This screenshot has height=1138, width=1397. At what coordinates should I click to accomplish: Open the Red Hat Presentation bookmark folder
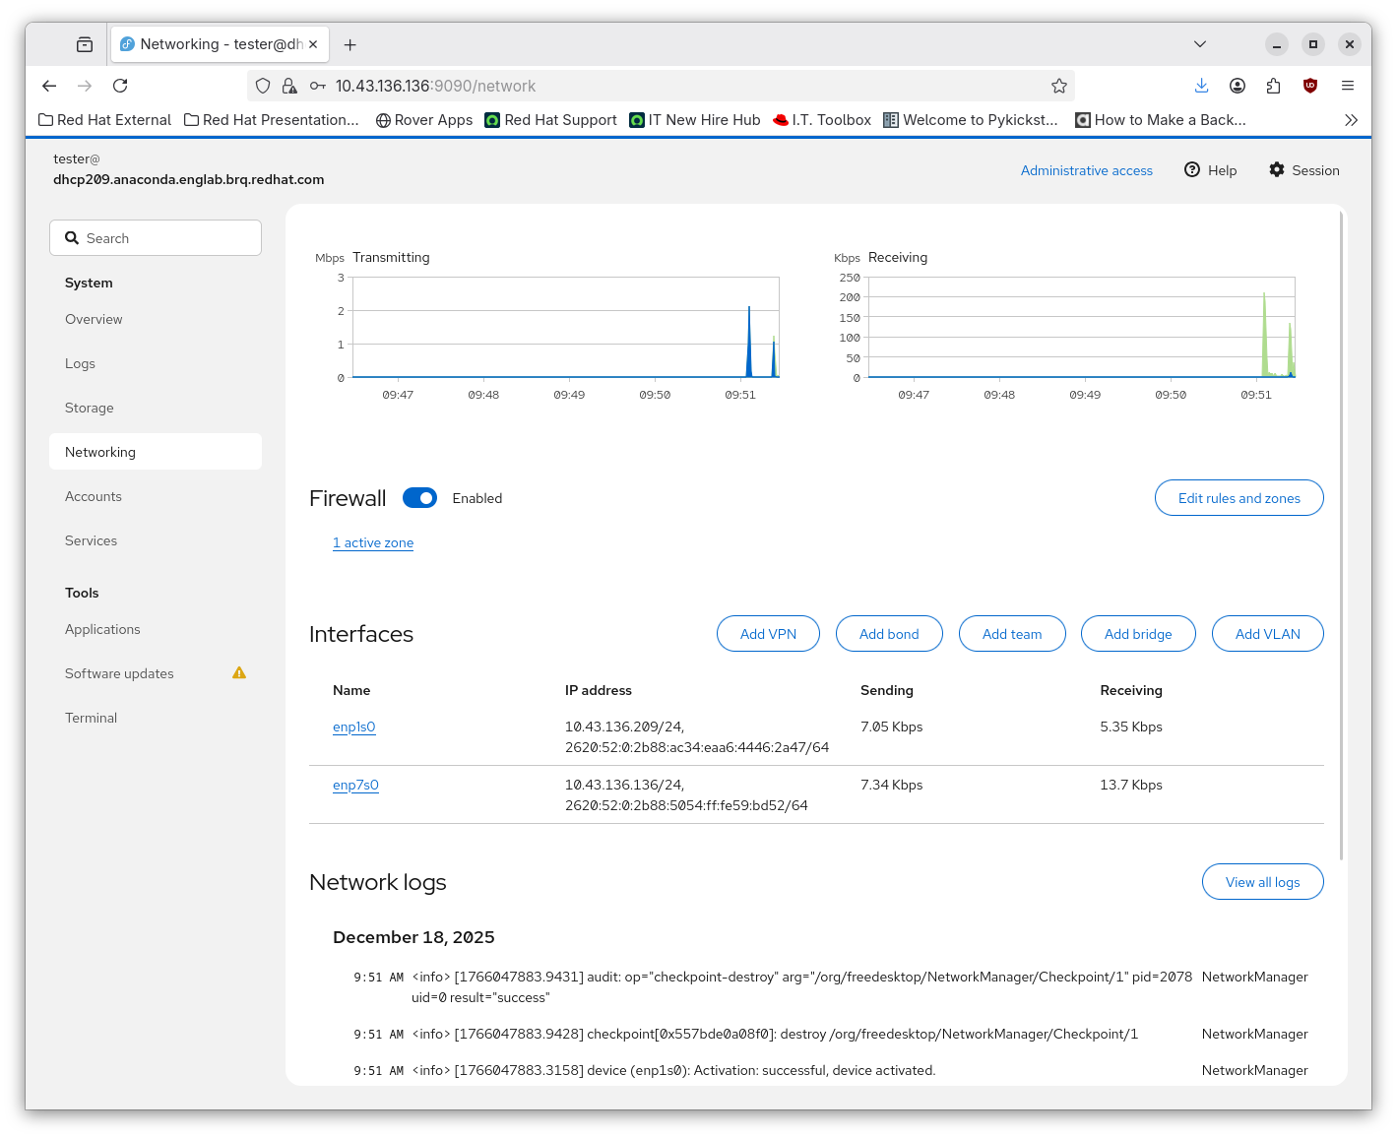272,120
